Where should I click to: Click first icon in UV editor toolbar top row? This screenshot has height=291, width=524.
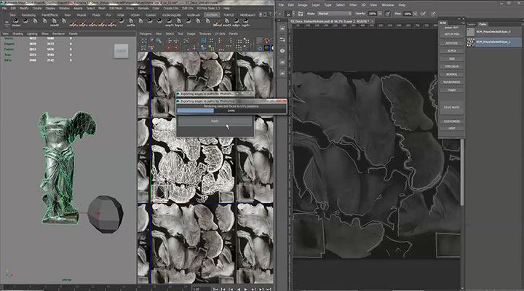click(144, 41)
